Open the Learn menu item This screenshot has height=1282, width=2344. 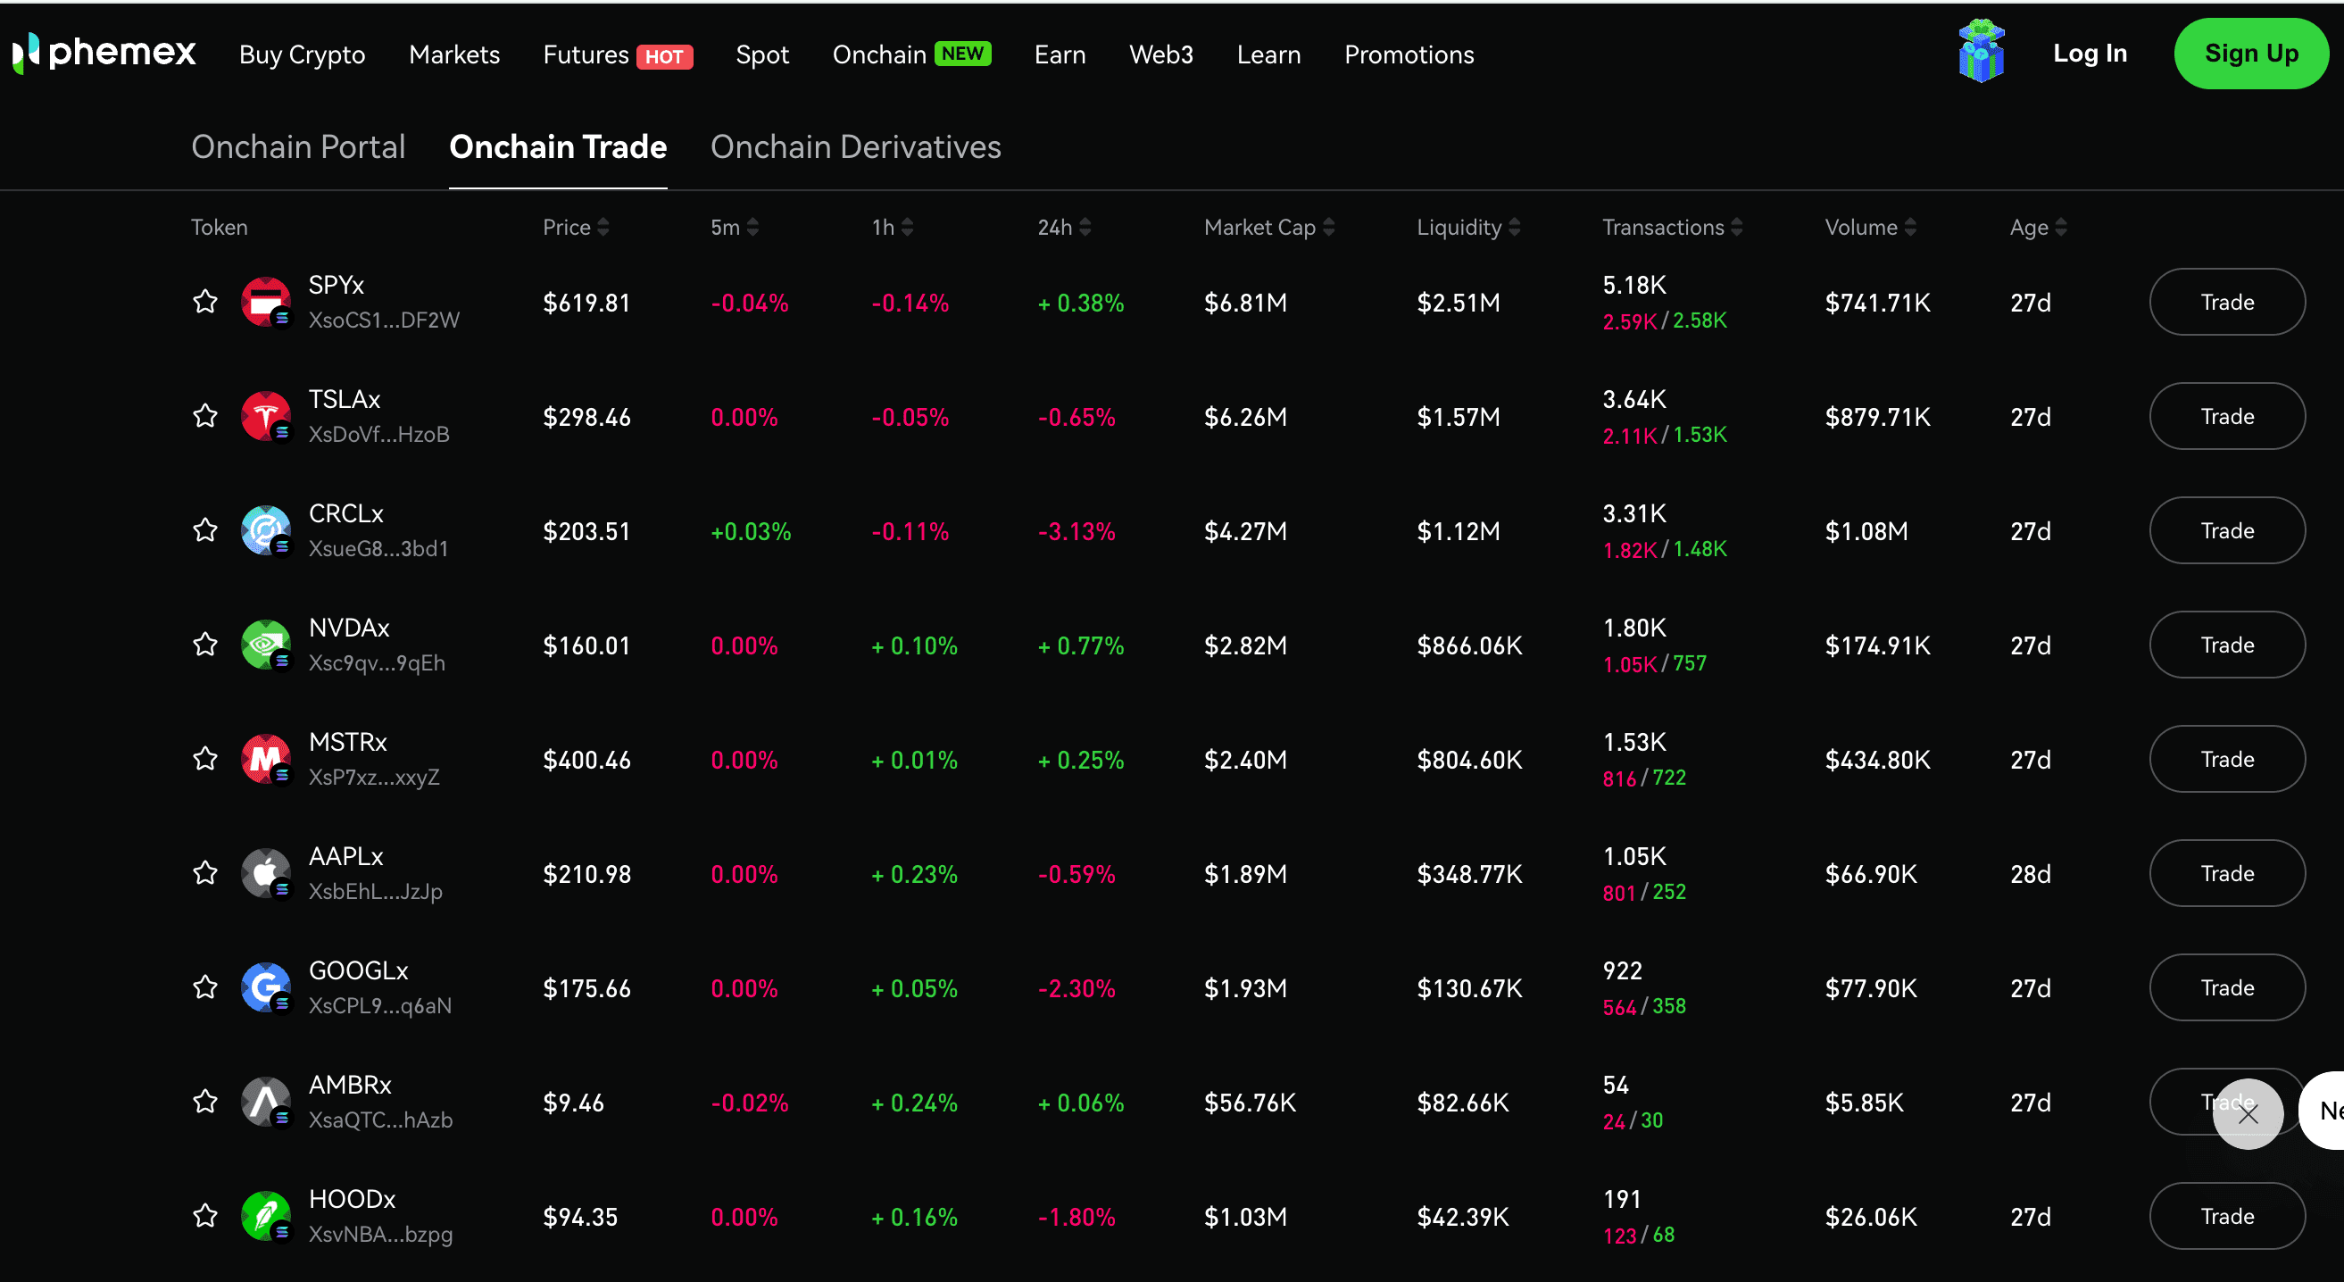point(1268,54)
